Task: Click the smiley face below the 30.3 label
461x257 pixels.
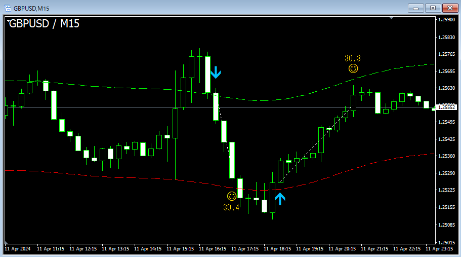Action: [353, 68]
